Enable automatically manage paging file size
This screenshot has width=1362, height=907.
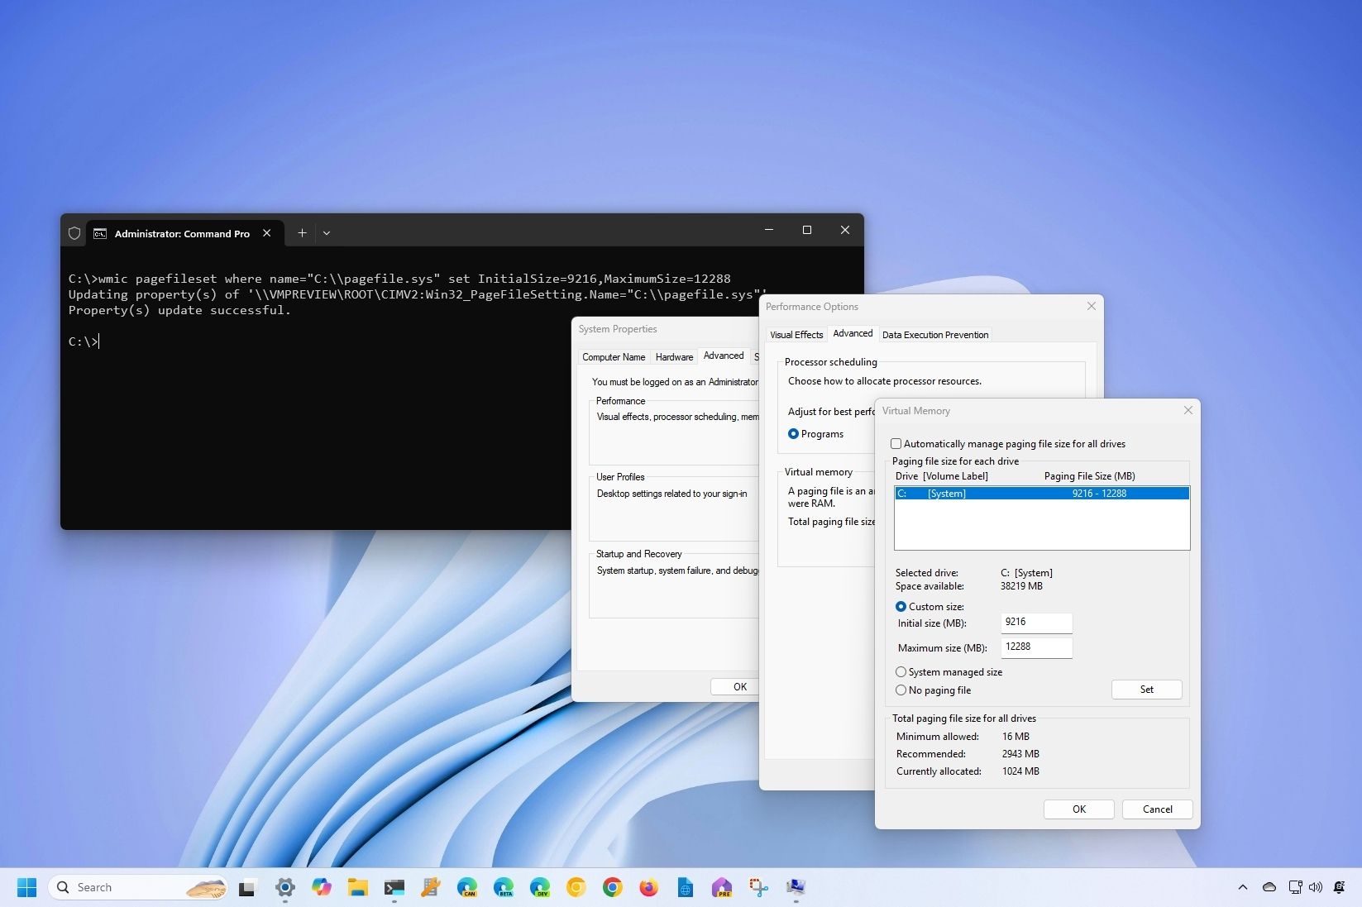(x=896, y=444)
